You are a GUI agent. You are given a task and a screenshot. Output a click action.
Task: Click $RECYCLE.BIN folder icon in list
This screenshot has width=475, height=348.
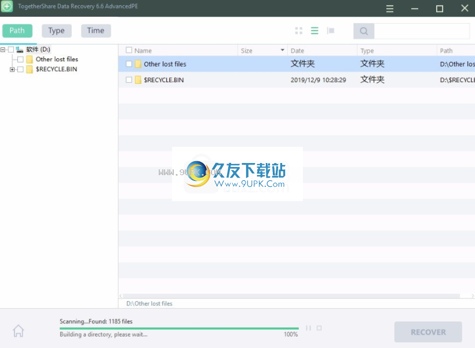point(138,80)
